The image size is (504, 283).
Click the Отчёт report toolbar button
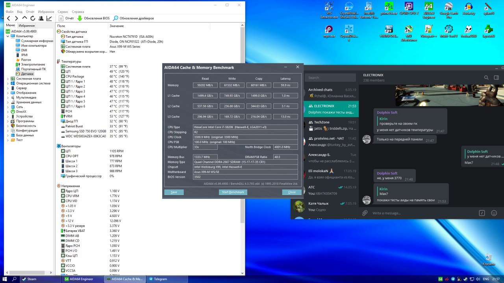(66, 18)
